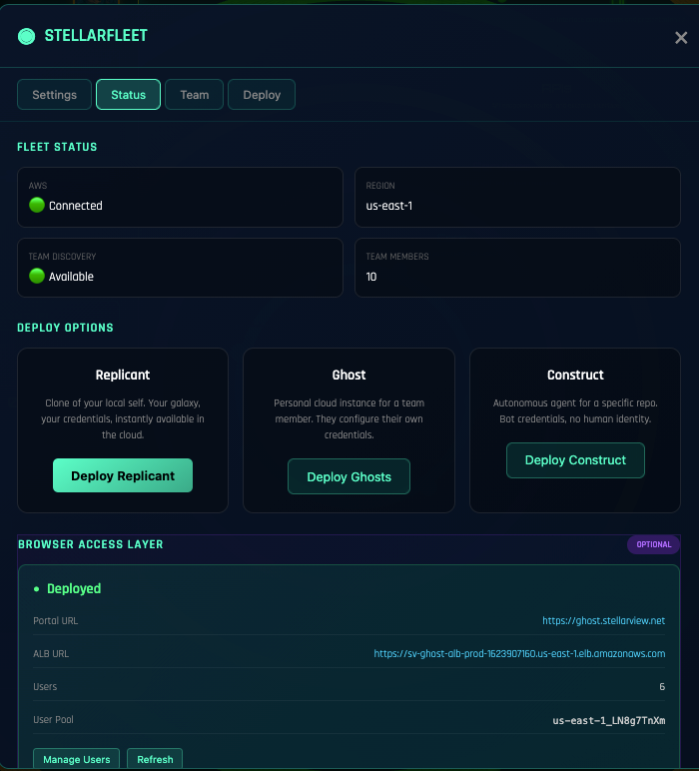Switch to the Team tab
Screen dimensions: 699x771
(x=194, y=95)
